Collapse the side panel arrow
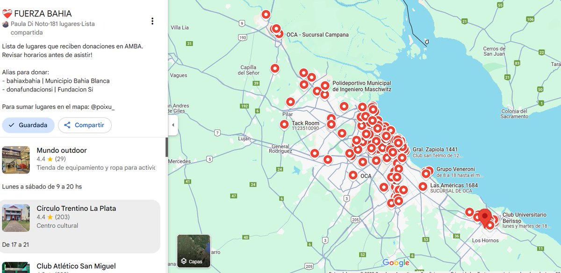This screenshot has height=273, width=561. coord(173,125)
